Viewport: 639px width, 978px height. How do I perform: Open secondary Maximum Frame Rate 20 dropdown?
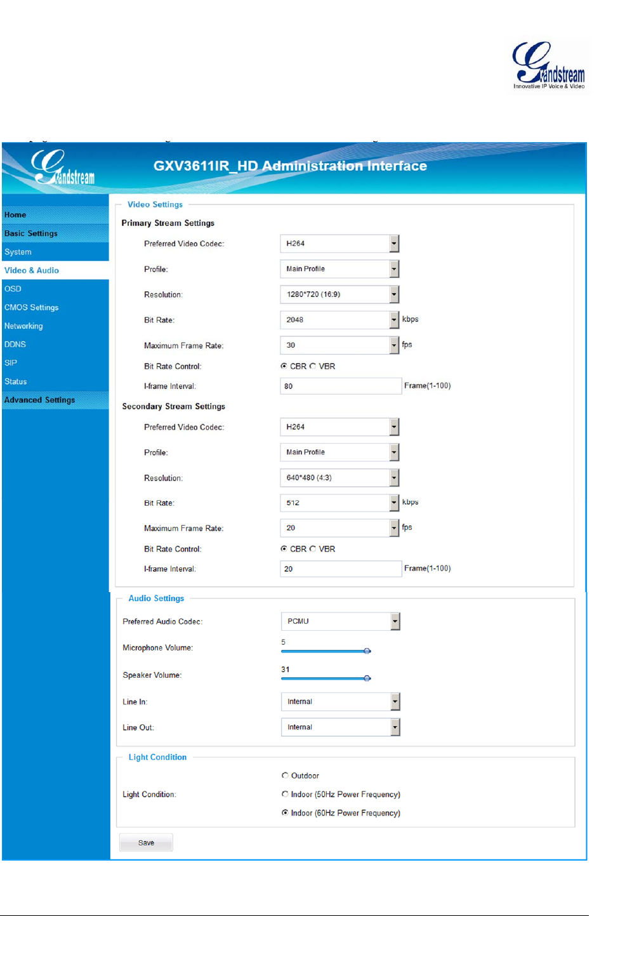[339, 528]
